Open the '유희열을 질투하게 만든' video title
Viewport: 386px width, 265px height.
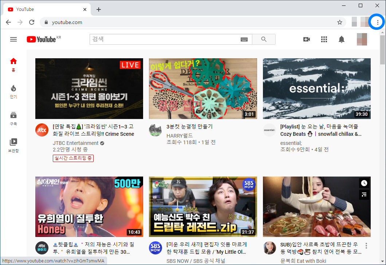click(94, 248)
